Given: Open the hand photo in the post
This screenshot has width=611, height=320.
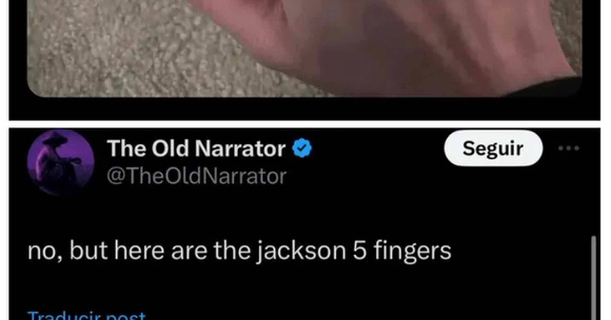Looking at the screenshot, I should pos(304,48).
